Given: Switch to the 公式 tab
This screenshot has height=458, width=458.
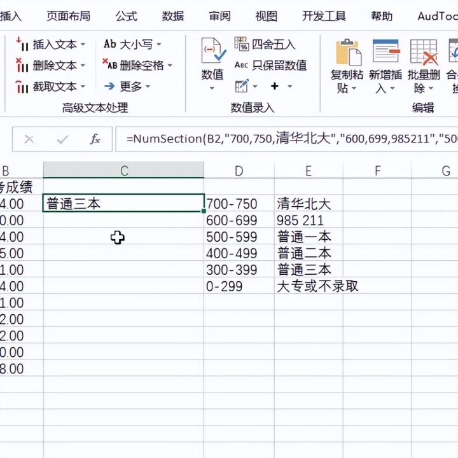Looking at the screenshot, I should click(126, 16).
